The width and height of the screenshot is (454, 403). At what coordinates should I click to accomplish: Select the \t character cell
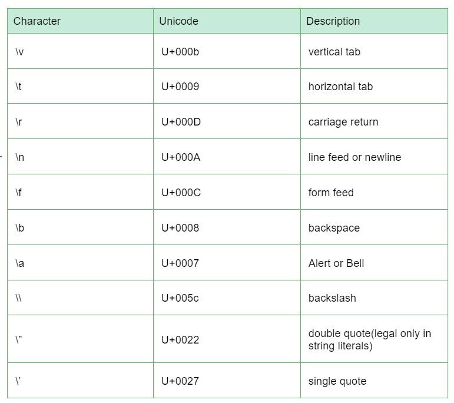80,87
